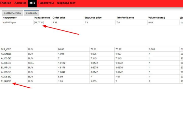The width and height of the screenshot is (183, 127).
Task: Click the SELL cell in the AUDSGD row
Action: point(42,63)
